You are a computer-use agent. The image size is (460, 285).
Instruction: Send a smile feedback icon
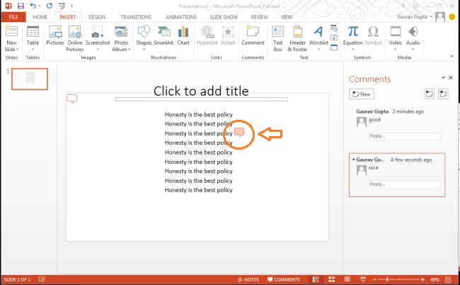click(452, 17)
